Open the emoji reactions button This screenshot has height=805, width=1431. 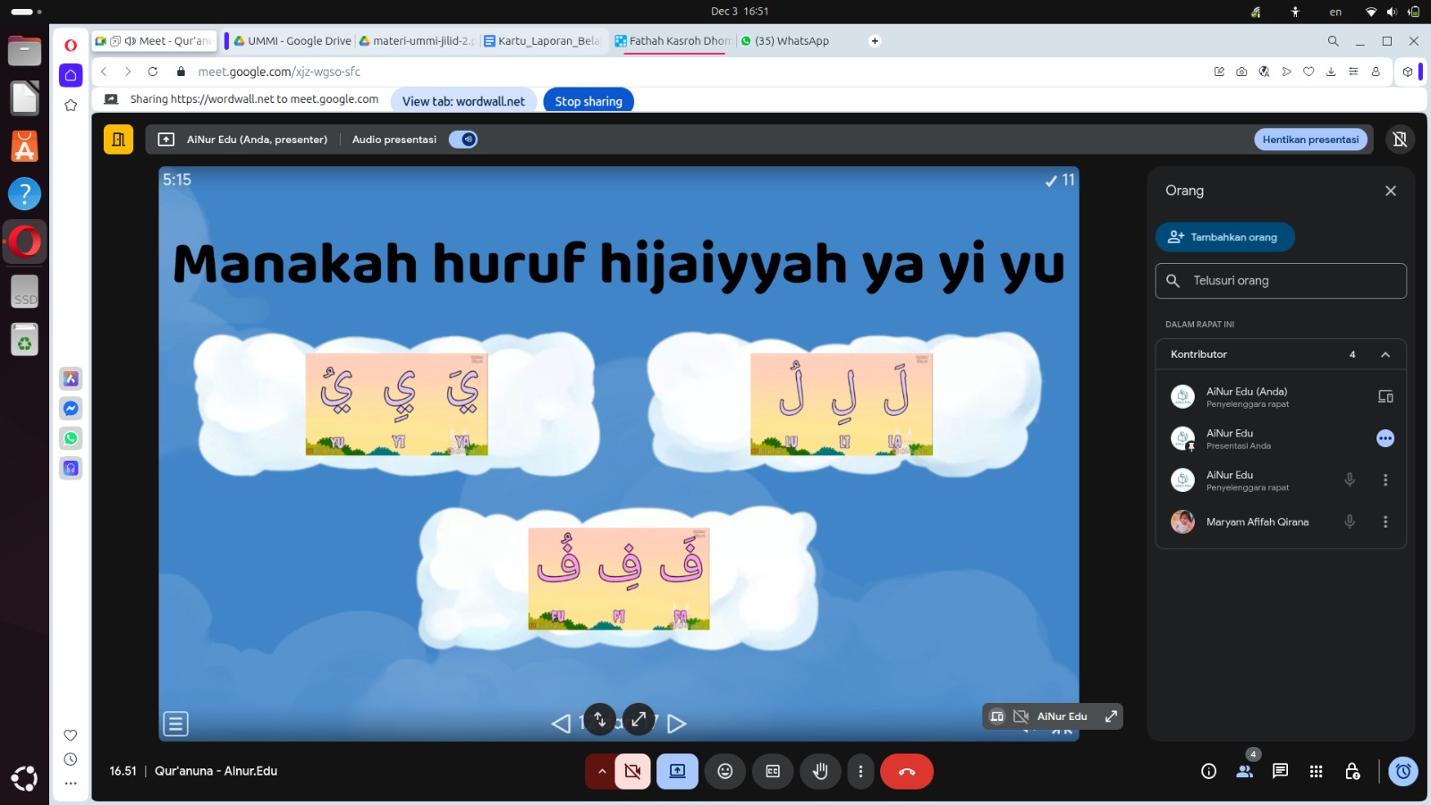725,771
